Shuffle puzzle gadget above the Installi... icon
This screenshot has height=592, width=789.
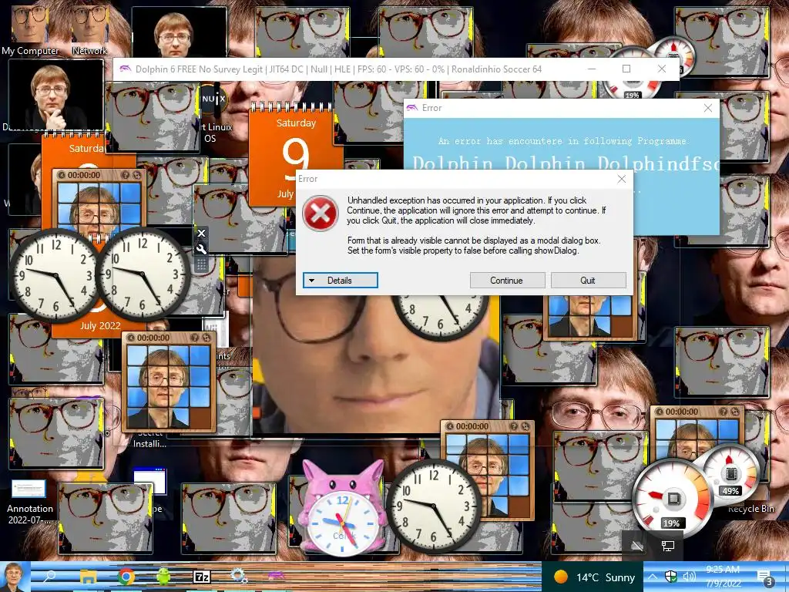(206, 338)
